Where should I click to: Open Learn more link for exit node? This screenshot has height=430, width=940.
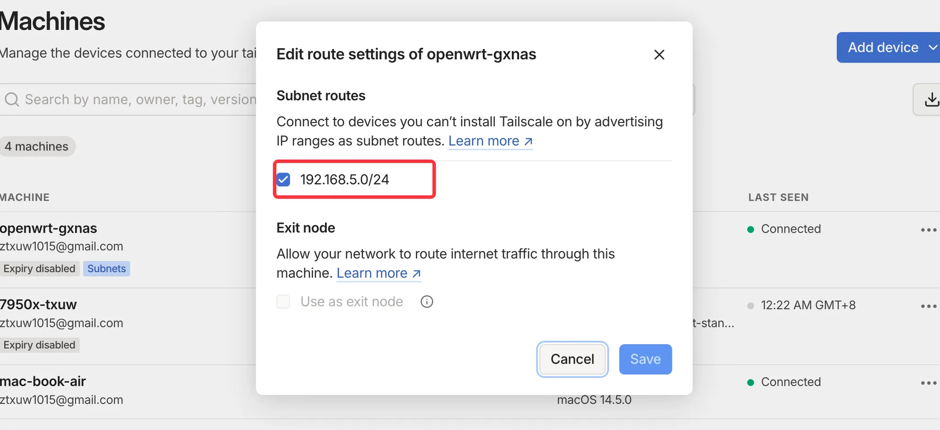[372, 273]
